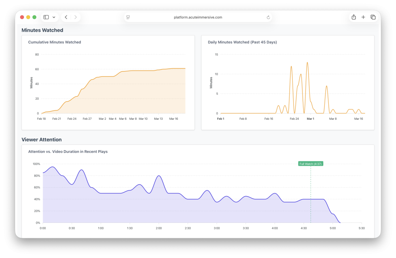
Task: Click the page settings icon in the address bar
Action: pos(128,17)
